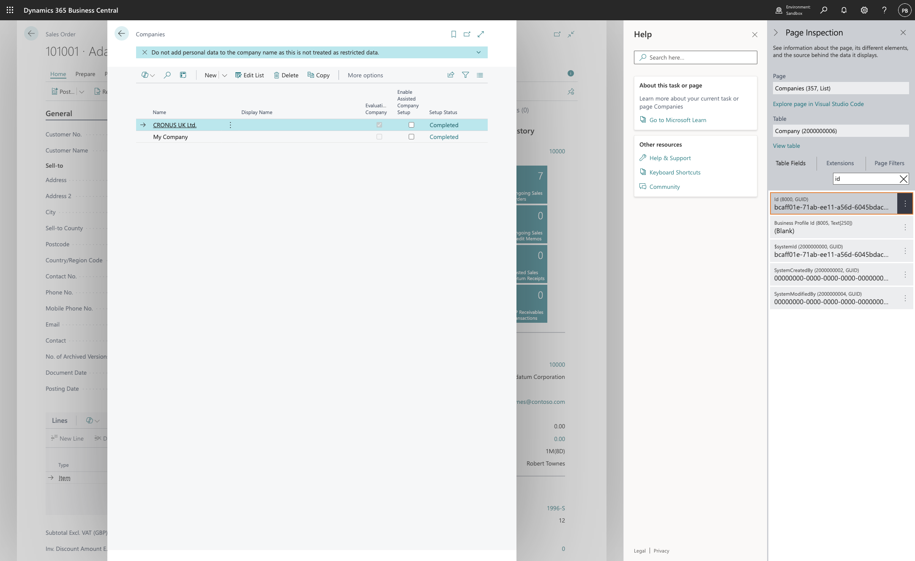Expand the Lines Copilot dropdown in Sales Order
The image size is (915, 561).
tap(97, 421)
